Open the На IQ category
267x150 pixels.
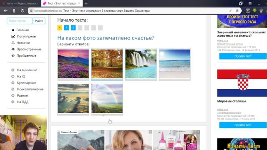[x=21, y=76]
